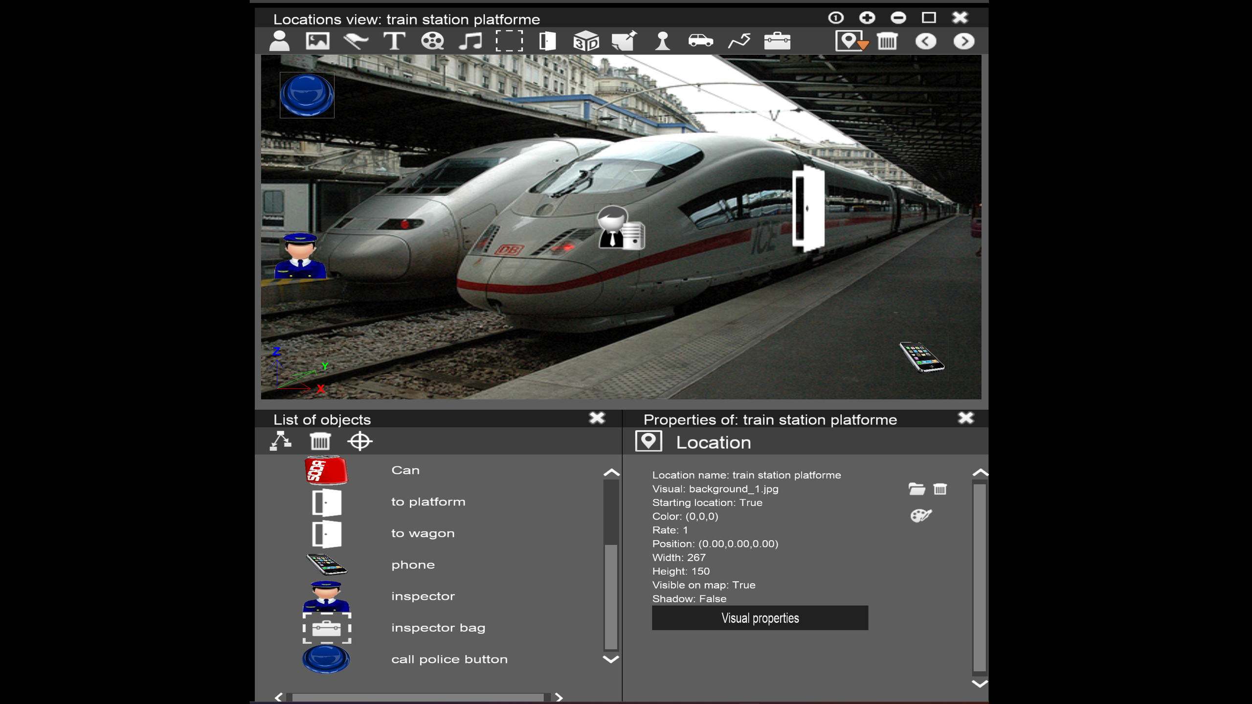Delete visual with the Properties trash icon
Image resolution: width=1252 pixels, height=704 pixels.
point(940,489)
